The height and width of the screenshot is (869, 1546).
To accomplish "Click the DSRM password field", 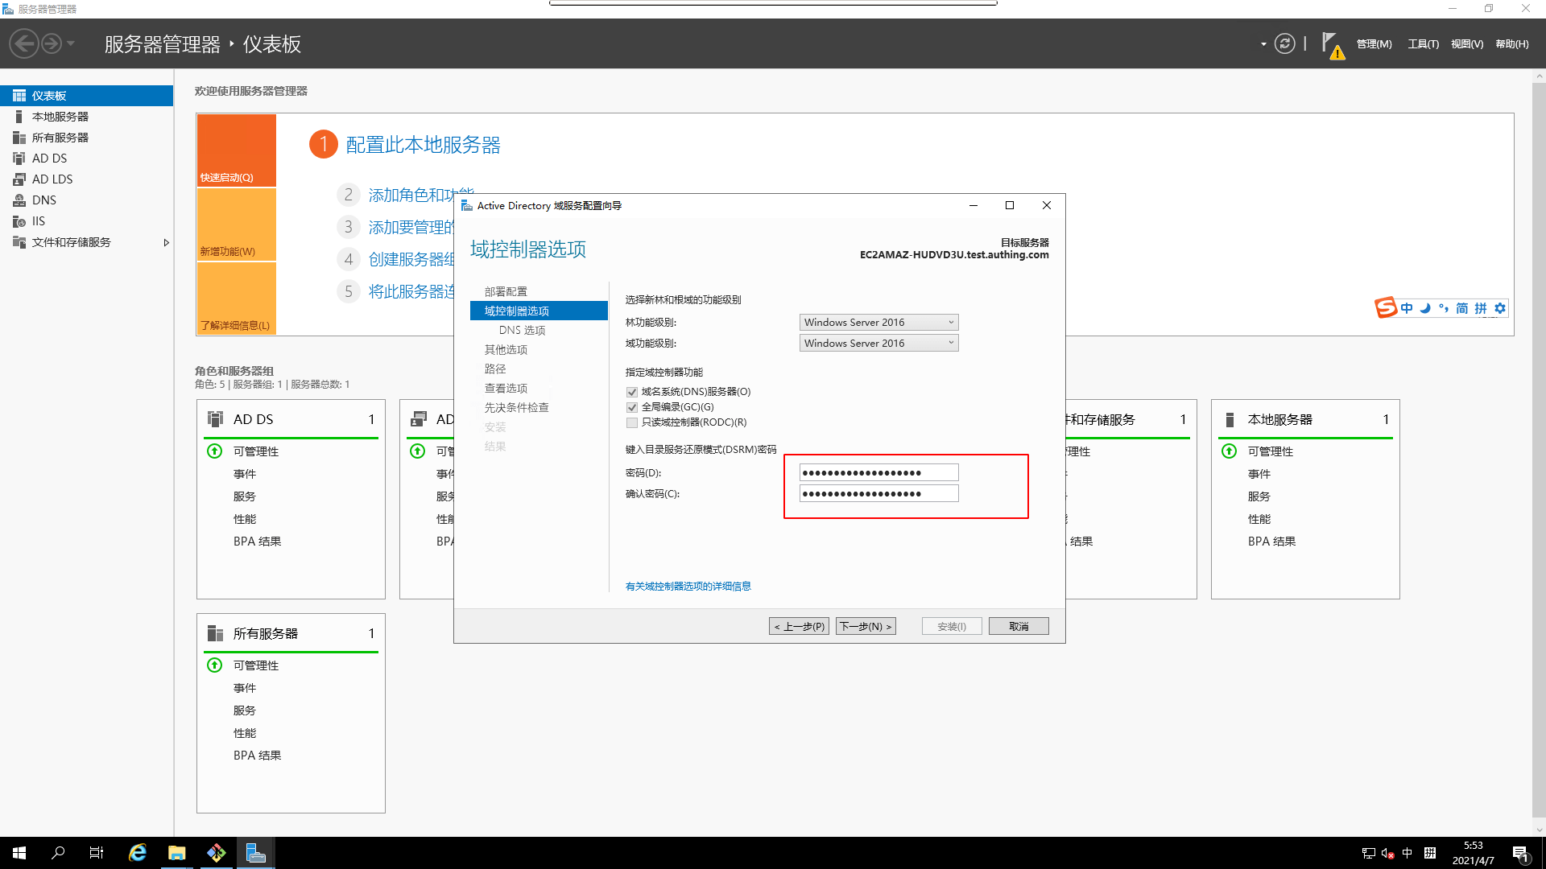I will coord(878,472).
